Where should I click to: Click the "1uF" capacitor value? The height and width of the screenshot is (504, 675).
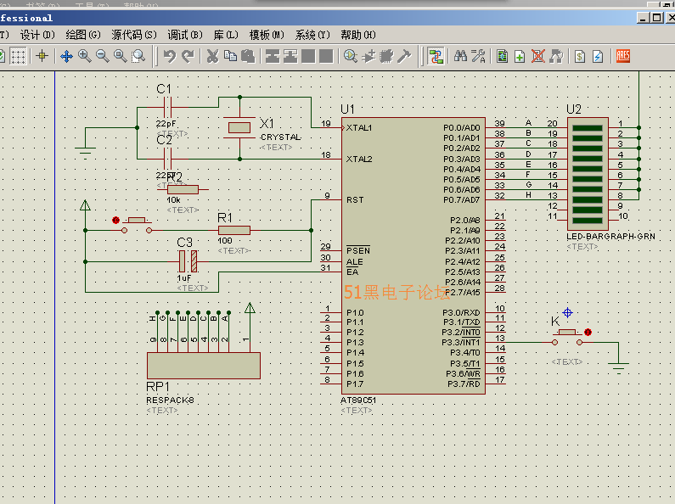183,278
